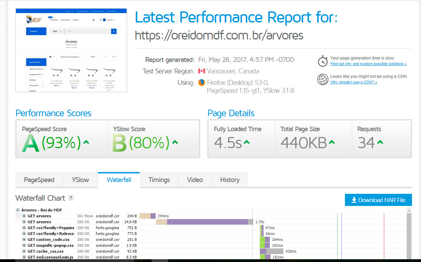The width and height of the screenshot is (421, 262).
Task: Click the Firefox browser icon
Action: tap(202, 83)
